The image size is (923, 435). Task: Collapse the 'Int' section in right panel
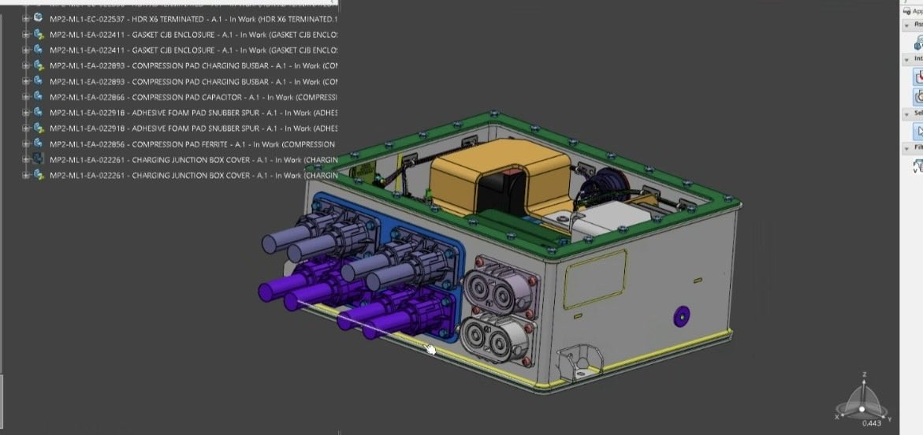coord(906,59)
